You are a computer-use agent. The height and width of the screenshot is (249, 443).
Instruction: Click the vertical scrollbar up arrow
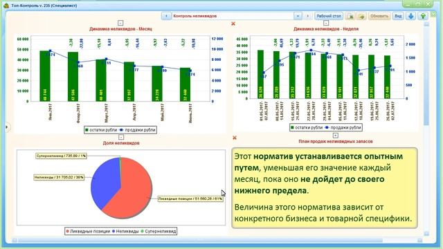click(426, 25)
